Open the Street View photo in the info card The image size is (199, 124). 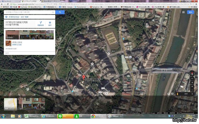tap(30, 35)
